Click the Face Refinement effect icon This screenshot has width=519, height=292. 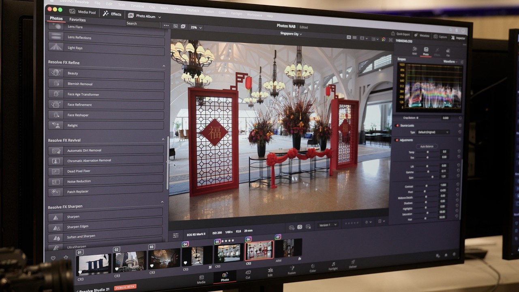coord(56,105)
